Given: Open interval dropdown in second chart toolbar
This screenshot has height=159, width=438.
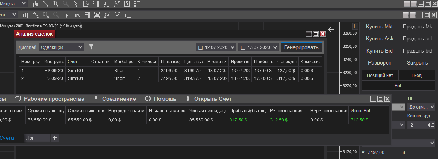Looking at the screenshot, I should point(9,15).
